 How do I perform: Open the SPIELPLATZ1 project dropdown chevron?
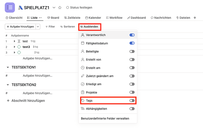click(x=54, y=7)
